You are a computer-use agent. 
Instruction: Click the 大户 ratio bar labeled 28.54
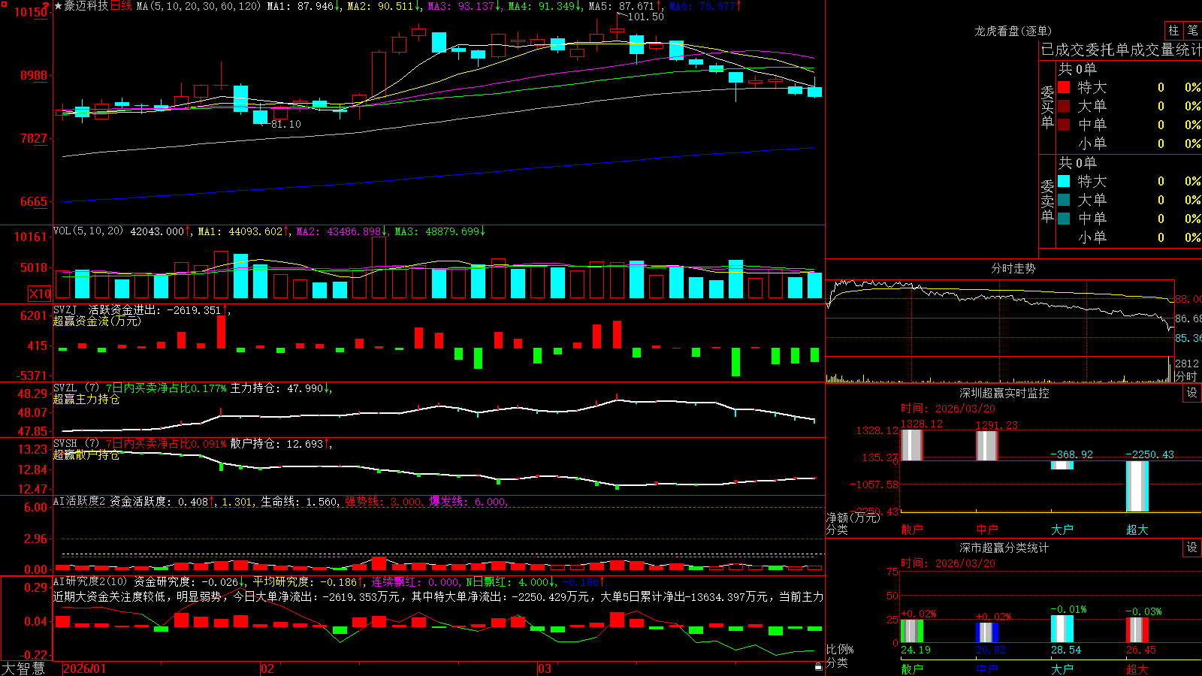(x=1062, y=629)
